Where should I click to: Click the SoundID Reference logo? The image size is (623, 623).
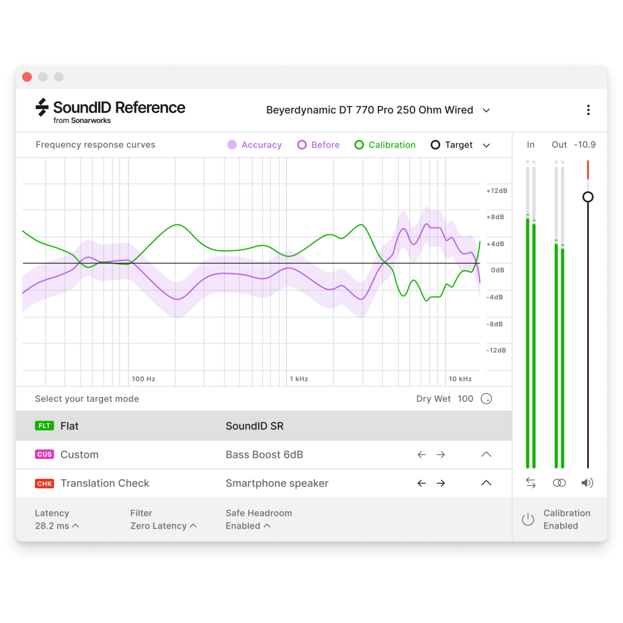coord(111,111)
